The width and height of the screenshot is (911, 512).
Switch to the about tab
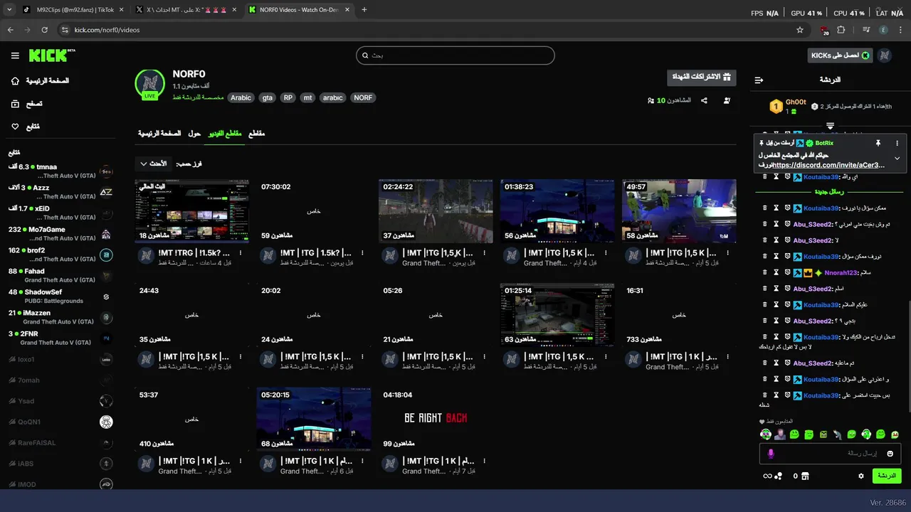click(194, 134)
